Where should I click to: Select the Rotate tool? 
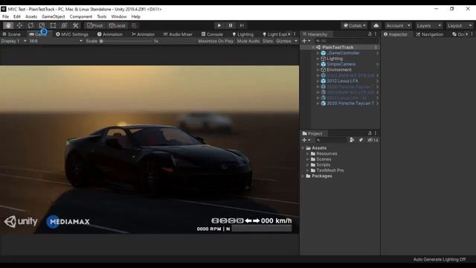coord(30,25)
